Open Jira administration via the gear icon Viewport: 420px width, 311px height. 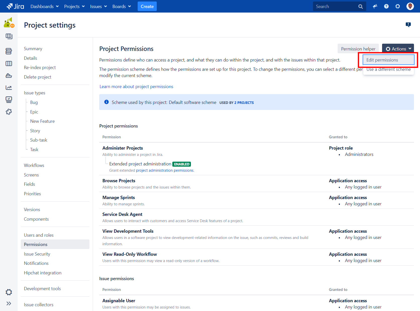pyautogui.click(x=397, y=6)
